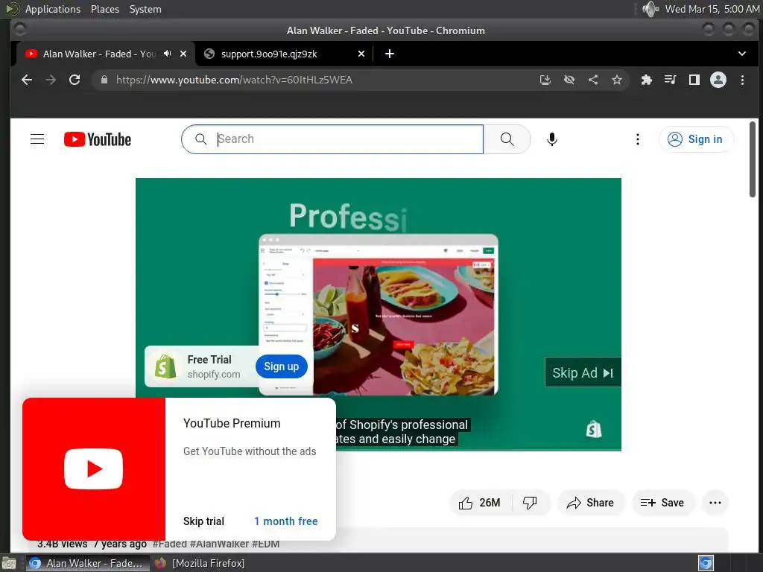This screenshot has height=572, width=763.
Task: Open the System menu
Action: click(145, 9)
